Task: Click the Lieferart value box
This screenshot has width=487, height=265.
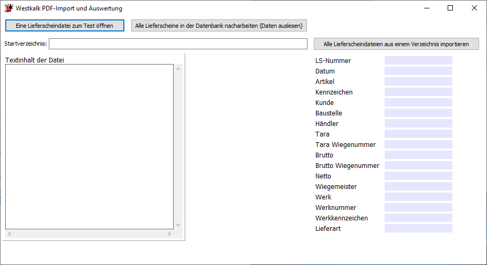Action: point(418,228)
